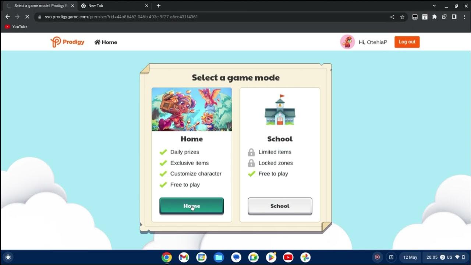Click the OtehiaP avatar picture
This screenshot has width=471, height=265.
pos(347,42)
